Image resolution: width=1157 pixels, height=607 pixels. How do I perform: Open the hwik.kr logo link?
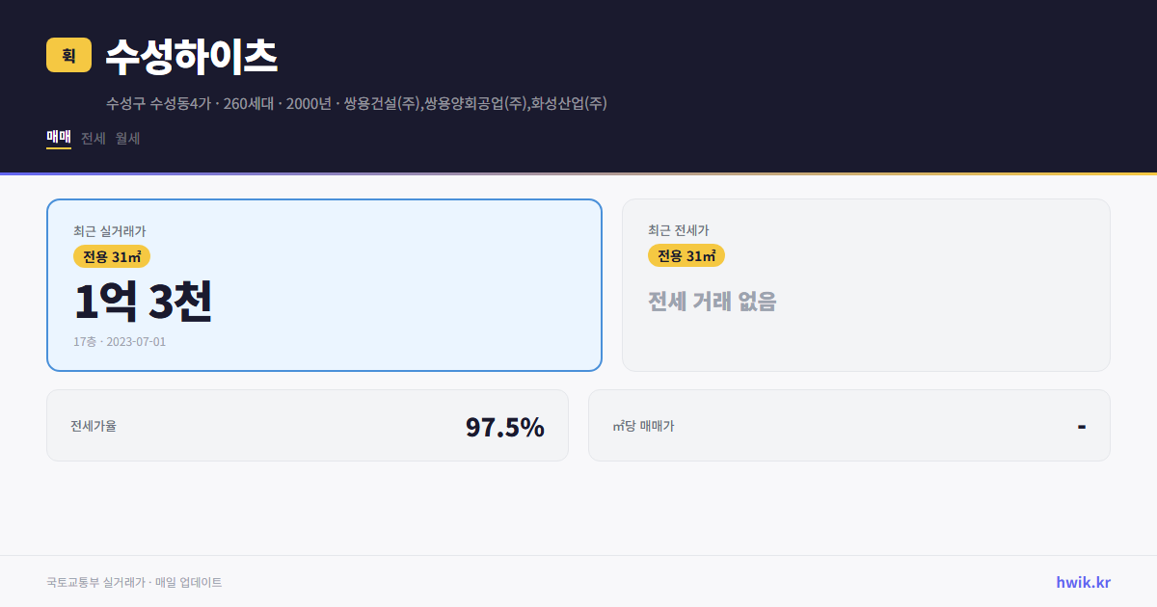[1082, 581]
